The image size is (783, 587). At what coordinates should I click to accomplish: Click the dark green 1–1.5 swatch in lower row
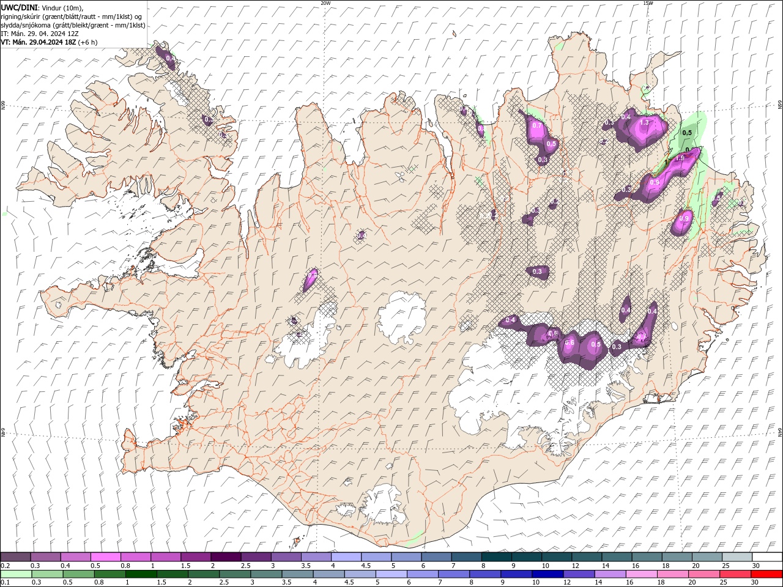(x=141, y=574)
